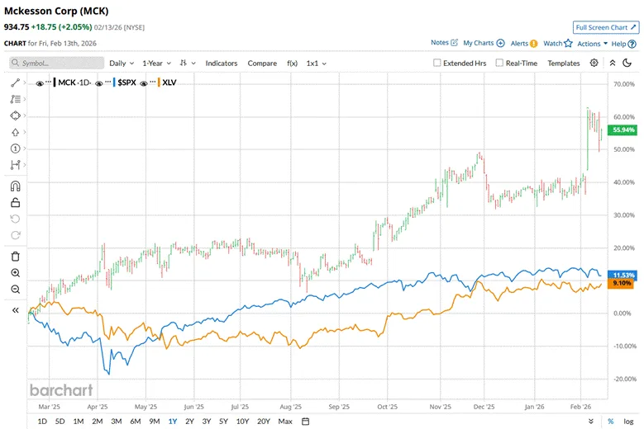Viewport: 644px width, 429px height.
Task: Zoom in using magnifier plus icon
Action: (15, 273)
